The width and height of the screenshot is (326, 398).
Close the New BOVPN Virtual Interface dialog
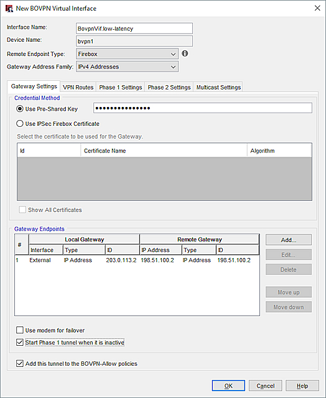[x=317, y=8]
